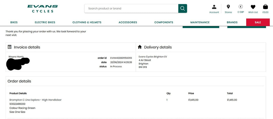Open the Stores location pin icon
This screenshot has height=119, width=273.
(x=228, y=7)
